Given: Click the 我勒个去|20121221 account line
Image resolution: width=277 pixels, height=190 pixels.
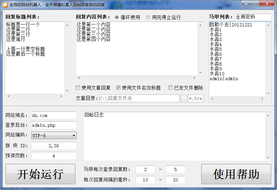Looking at the screenshot, I should point(231,25).
